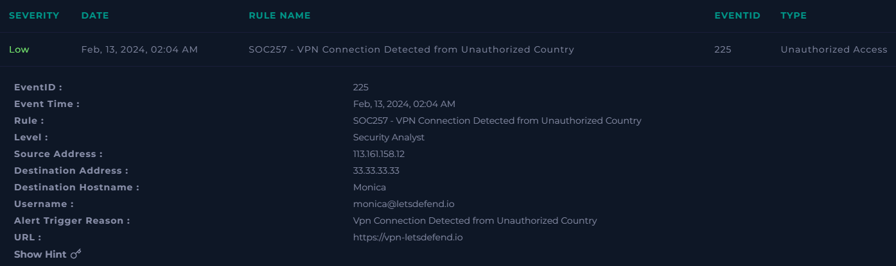Image resolution: width=896 pixels, height=266 pixels.
Task: Open the https://vpn-letsdefend.io URL value
Action: point(408,237)
